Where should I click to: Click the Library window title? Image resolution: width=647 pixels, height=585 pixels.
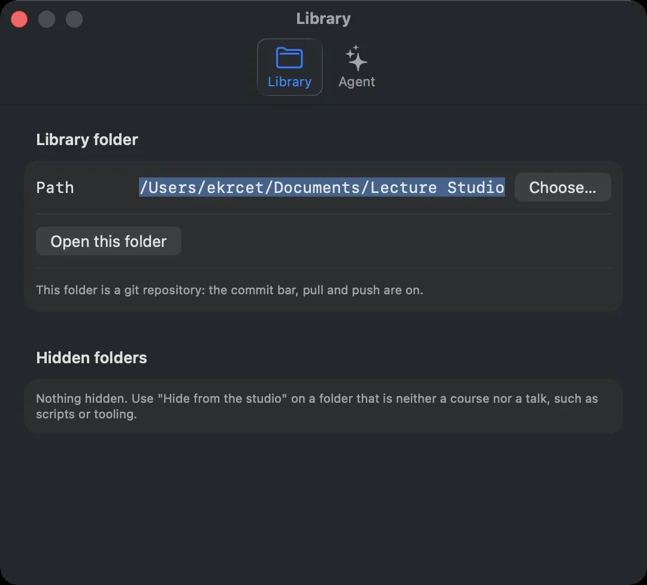click(323, 19)
